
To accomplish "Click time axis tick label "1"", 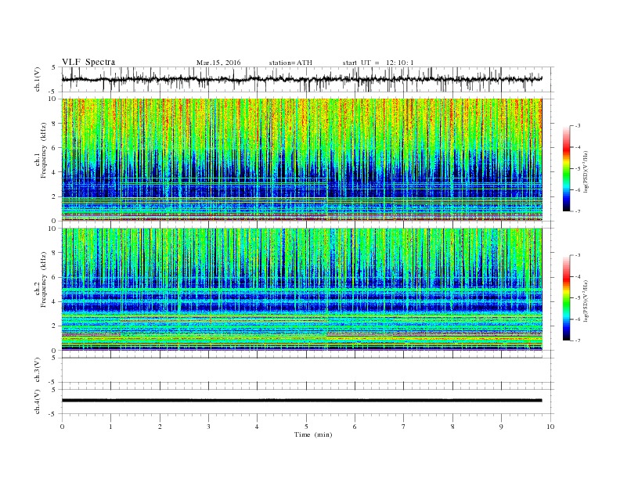I will [110, 427].
